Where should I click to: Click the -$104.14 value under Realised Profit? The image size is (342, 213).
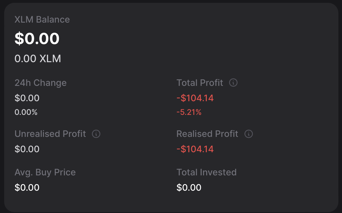[195, 149]
